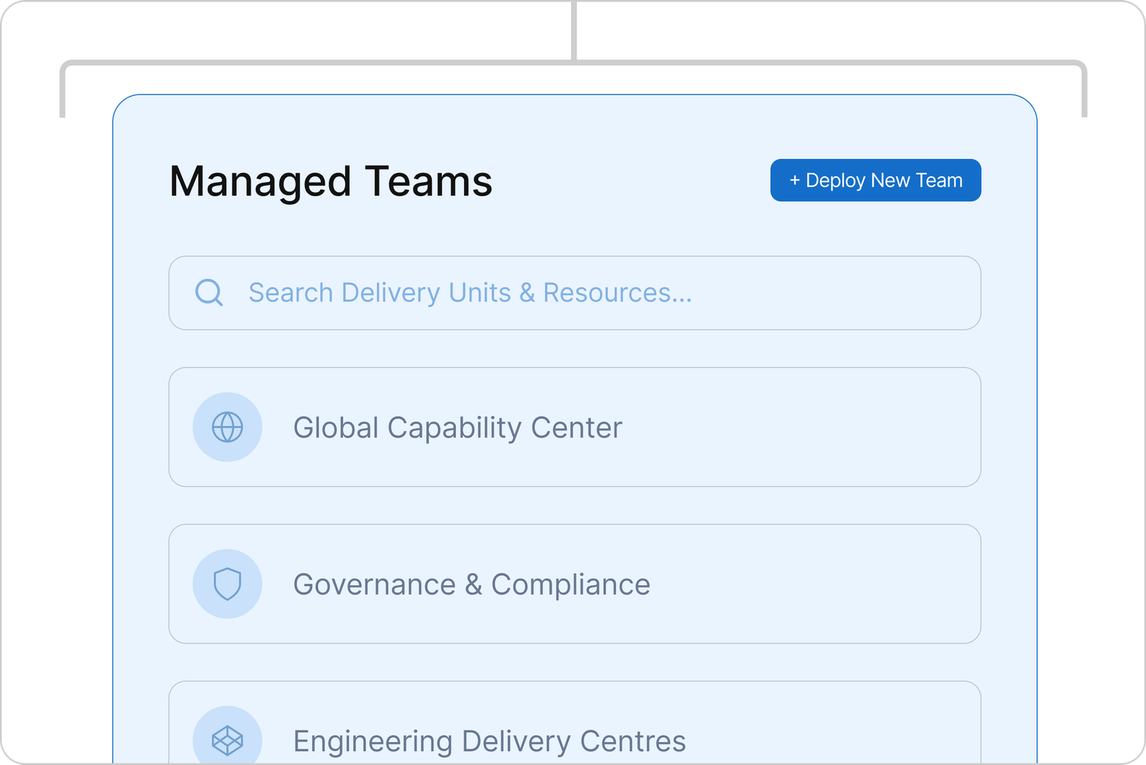Click the globe icon for Global Capability Center
Image resolution: width=1146 pixels, height=765 pixels.
227,427
